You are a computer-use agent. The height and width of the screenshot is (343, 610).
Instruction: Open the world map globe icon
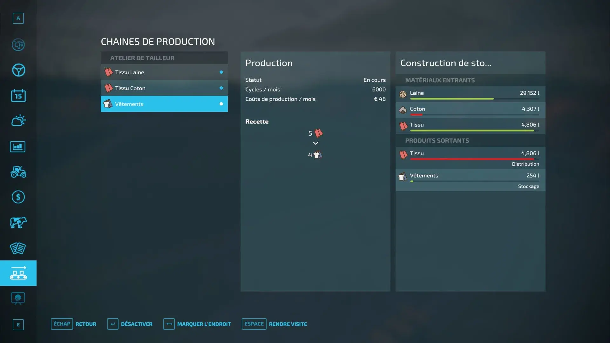coord(18,45)
